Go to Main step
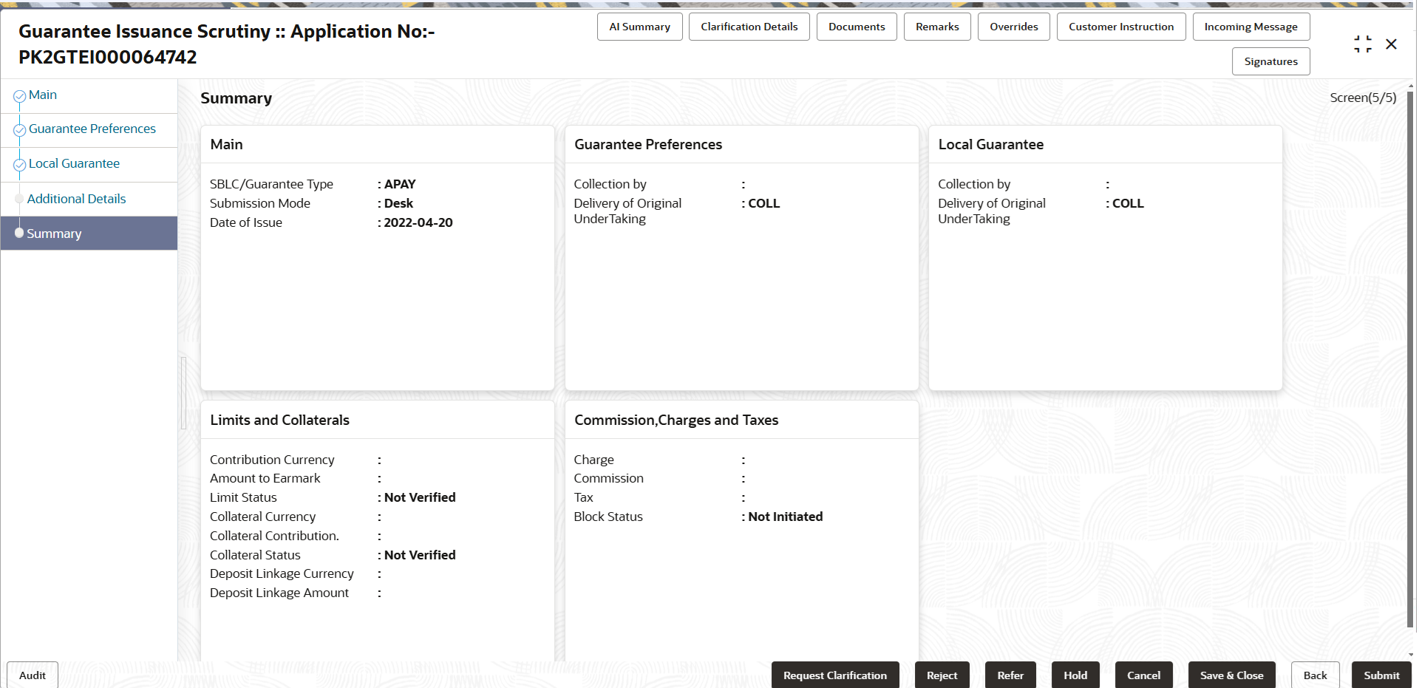The image size is (1419, 688). pyautogui.click(x=43, y=95)
